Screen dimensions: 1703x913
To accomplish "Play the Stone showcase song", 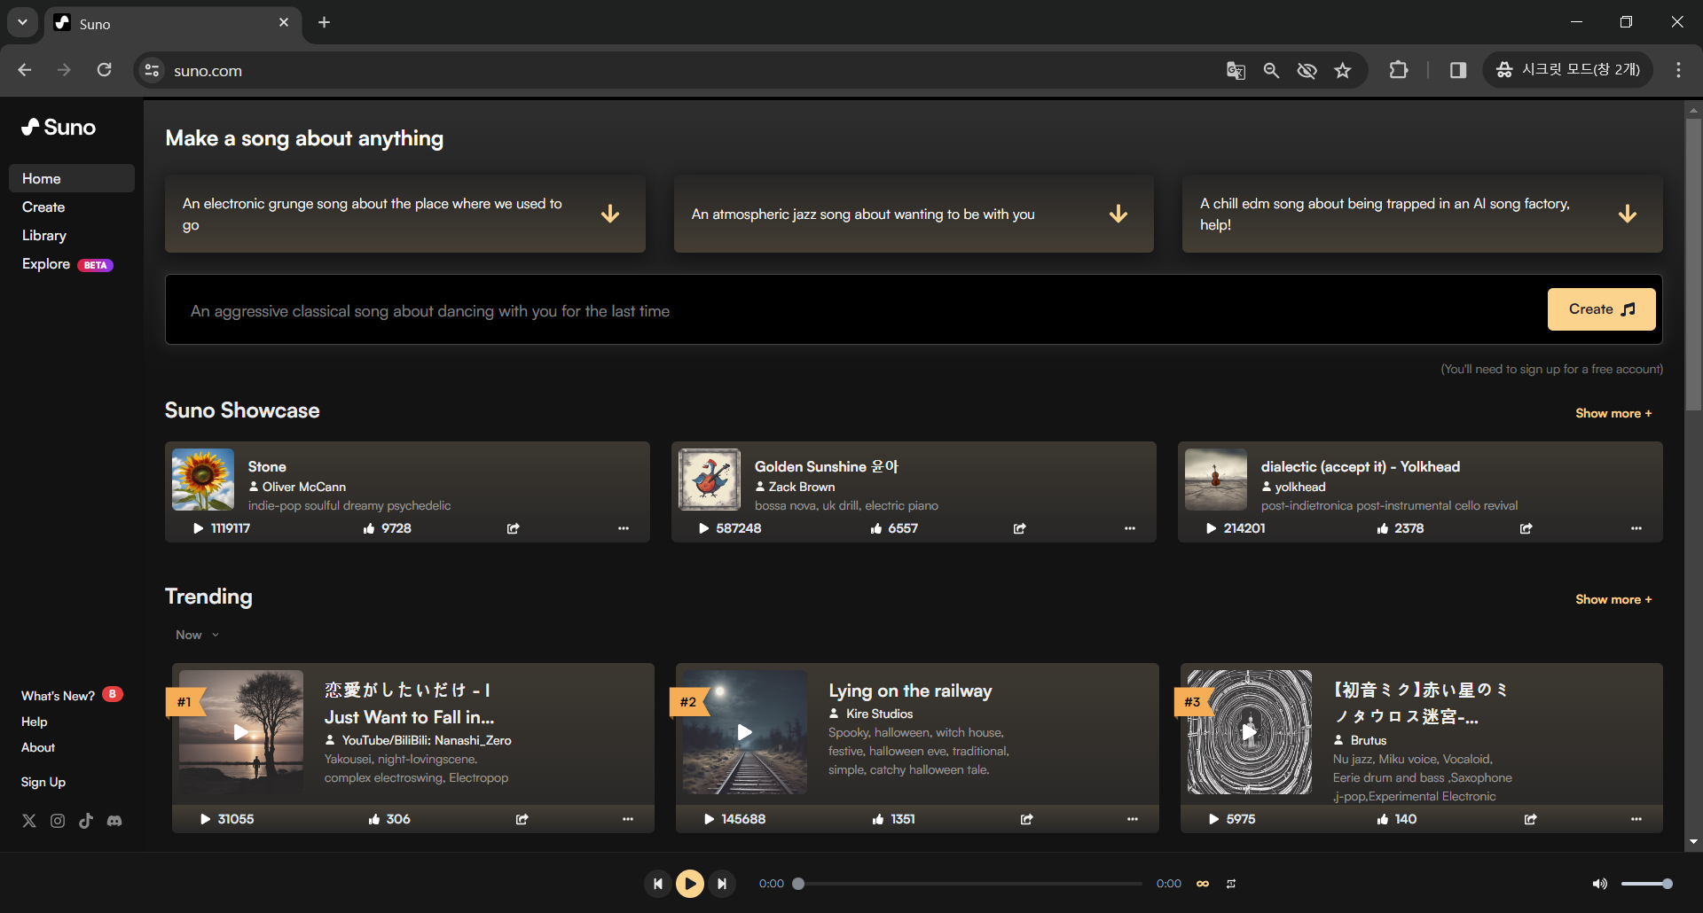I will point(199,528).
